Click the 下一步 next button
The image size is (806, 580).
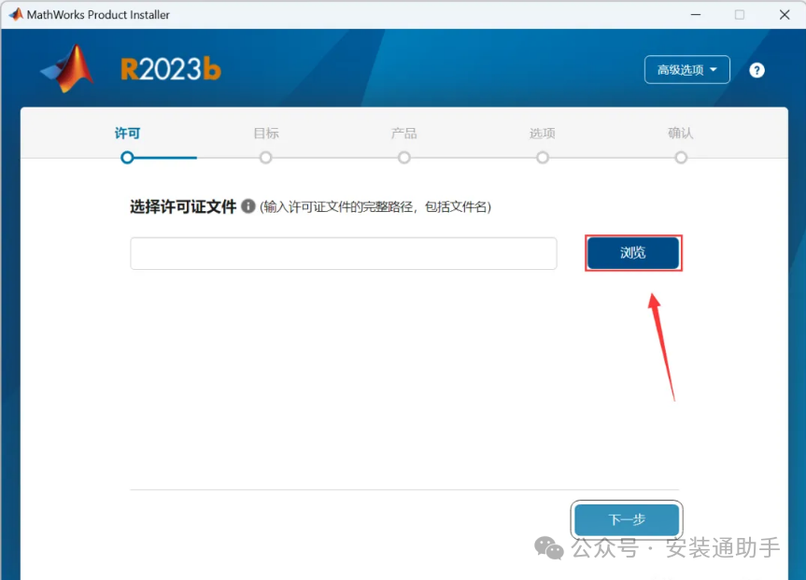coord(627,520)
